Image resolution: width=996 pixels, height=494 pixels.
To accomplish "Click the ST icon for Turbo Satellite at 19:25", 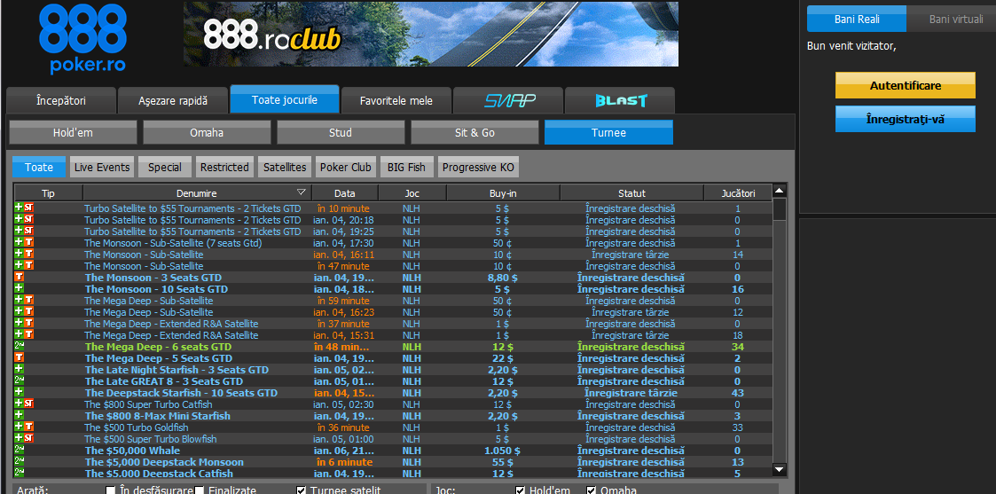I will [29, 231].
